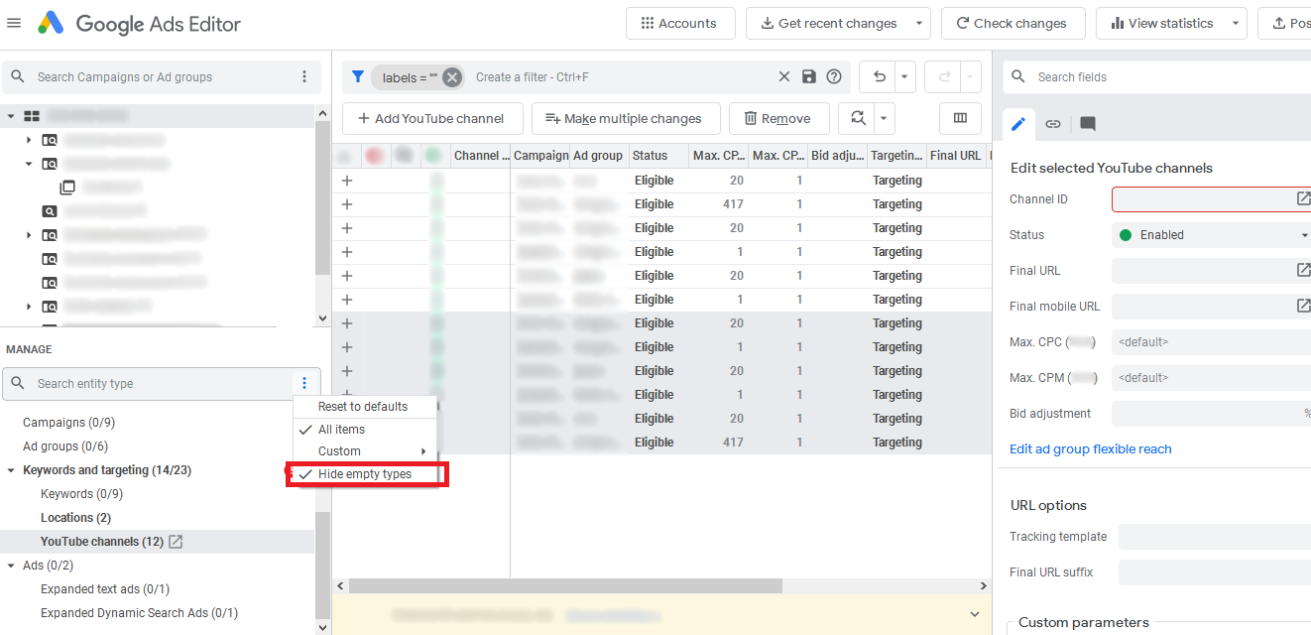Select Ad groups (0/6) entity type

click(65, 446)
